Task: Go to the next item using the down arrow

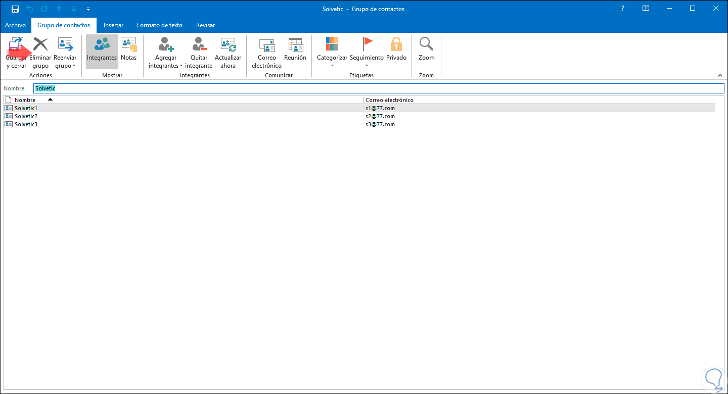Action: [x=74, y=9]
